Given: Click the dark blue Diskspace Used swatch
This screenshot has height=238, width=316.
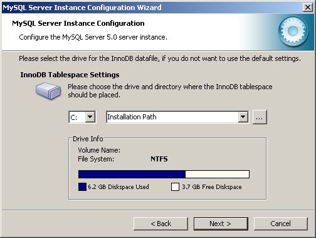Looking at the screenshot, I should pyautogui.click(x=82, y=187).
